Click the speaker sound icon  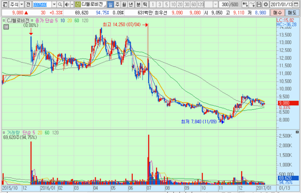[67, 4]
